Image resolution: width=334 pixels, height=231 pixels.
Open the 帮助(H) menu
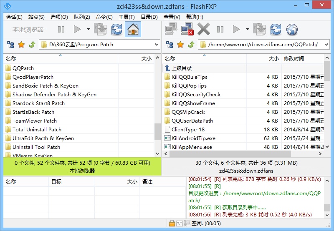195,17
